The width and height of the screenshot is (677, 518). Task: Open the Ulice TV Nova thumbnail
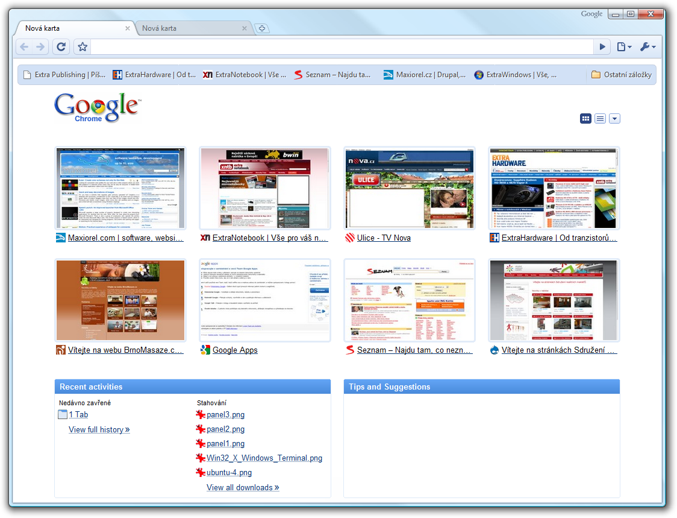pos(410,188)
